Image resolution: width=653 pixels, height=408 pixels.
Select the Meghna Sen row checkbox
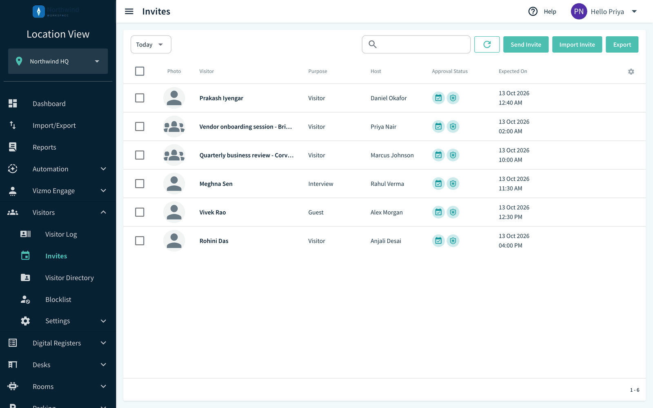(140, 184)
